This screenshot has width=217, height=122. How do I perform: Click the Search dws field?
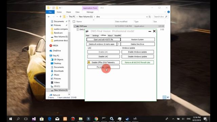click(160, 17)
